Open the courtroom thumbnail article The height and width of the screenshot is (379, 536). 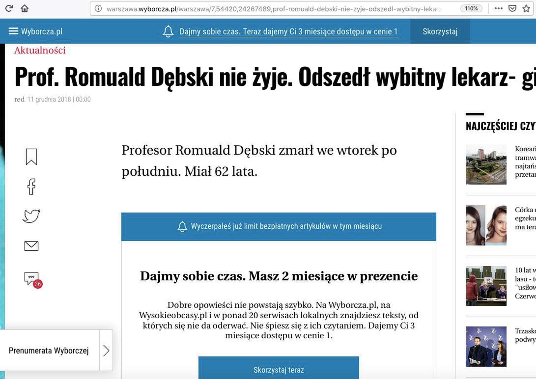(486, 286)
